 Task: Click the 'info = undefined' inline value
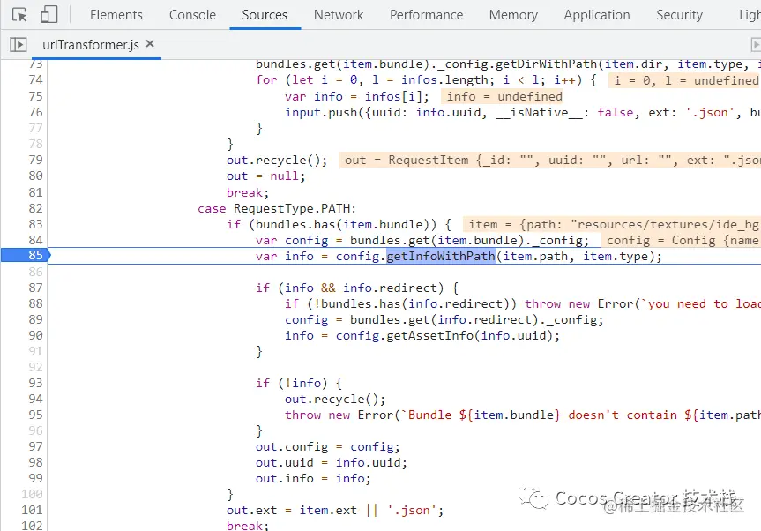click(x=504, y=97)
